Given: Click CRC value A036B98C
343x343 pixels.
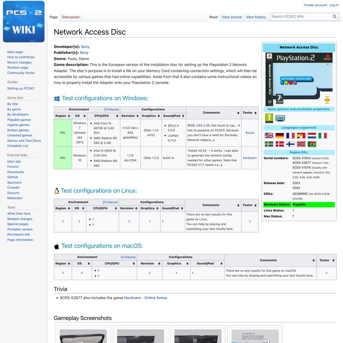Looking at the screenshot, I should 300,194.
